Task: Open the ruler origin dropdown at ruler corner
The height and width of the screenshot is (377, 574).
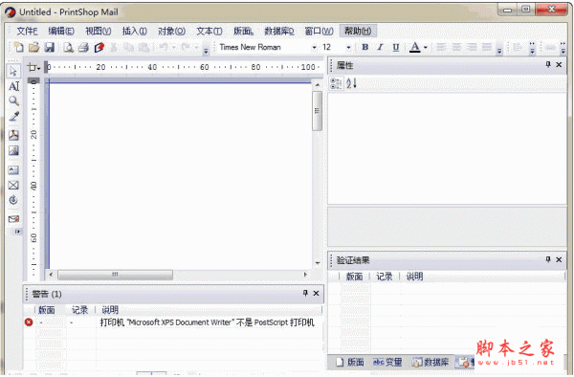Action: [x=33, y=67]
